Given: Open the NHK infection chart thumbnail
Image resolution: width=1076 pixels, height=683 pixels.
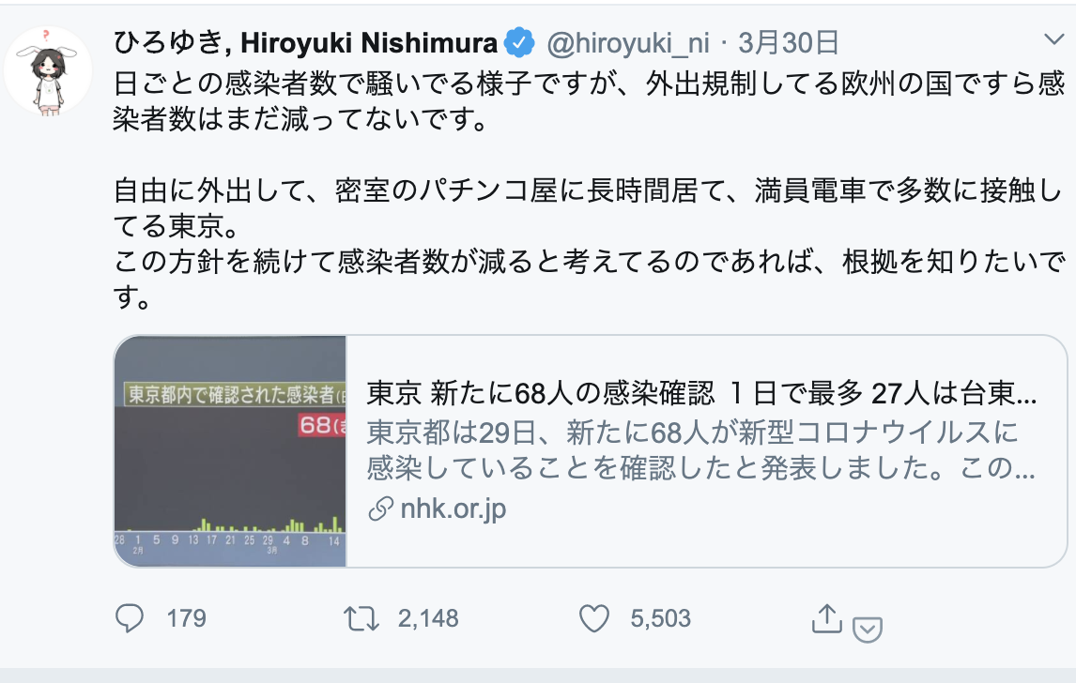Looking at the screenshot, I should pos(231,451).
